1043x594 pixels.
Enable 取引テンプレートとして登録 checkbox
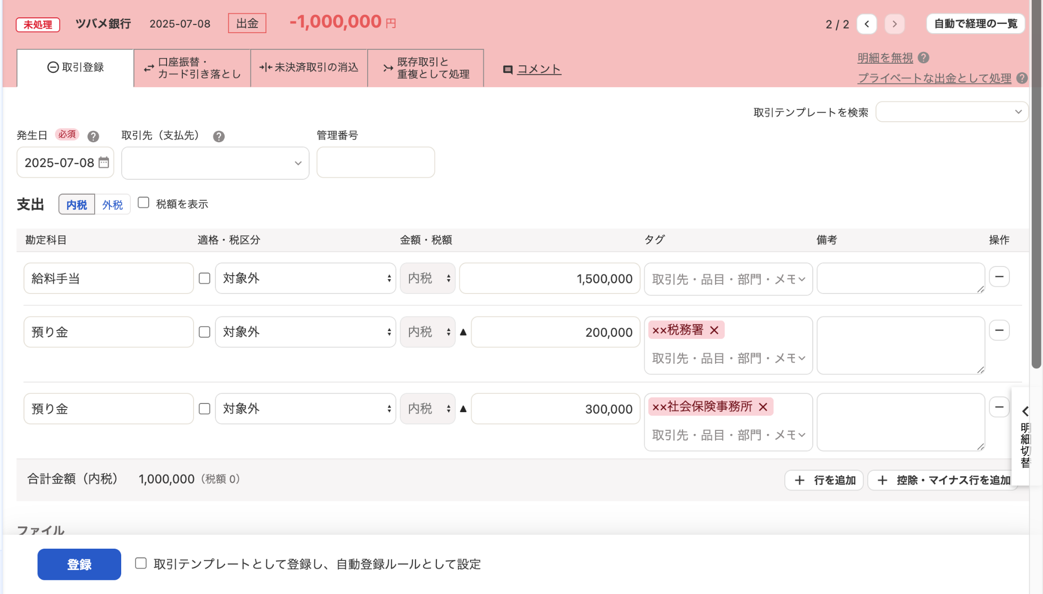pyautogui.click(x=141, y=563)
